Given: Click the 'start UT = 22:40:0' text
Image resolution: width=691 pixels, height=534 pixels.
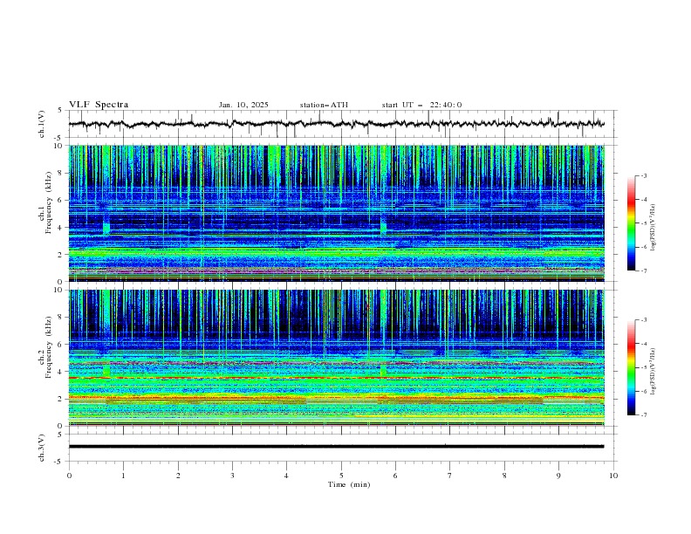Looking at the screenshot, I should [421, 105].
